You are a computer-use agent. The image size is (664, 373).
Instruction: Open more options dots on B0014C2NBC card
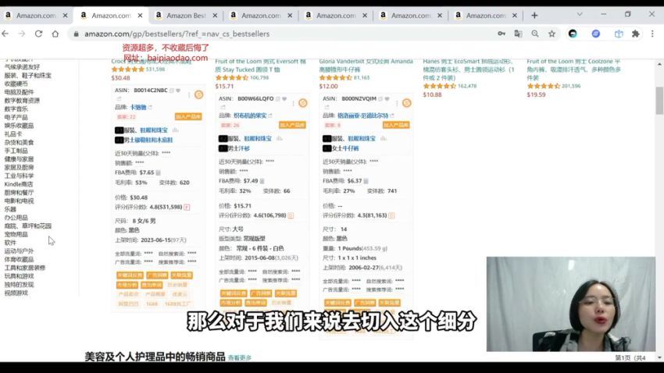[189, 95]
